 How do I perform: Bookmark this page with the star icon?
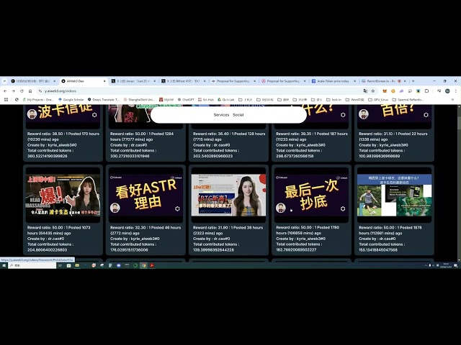[x=373, y=91]
